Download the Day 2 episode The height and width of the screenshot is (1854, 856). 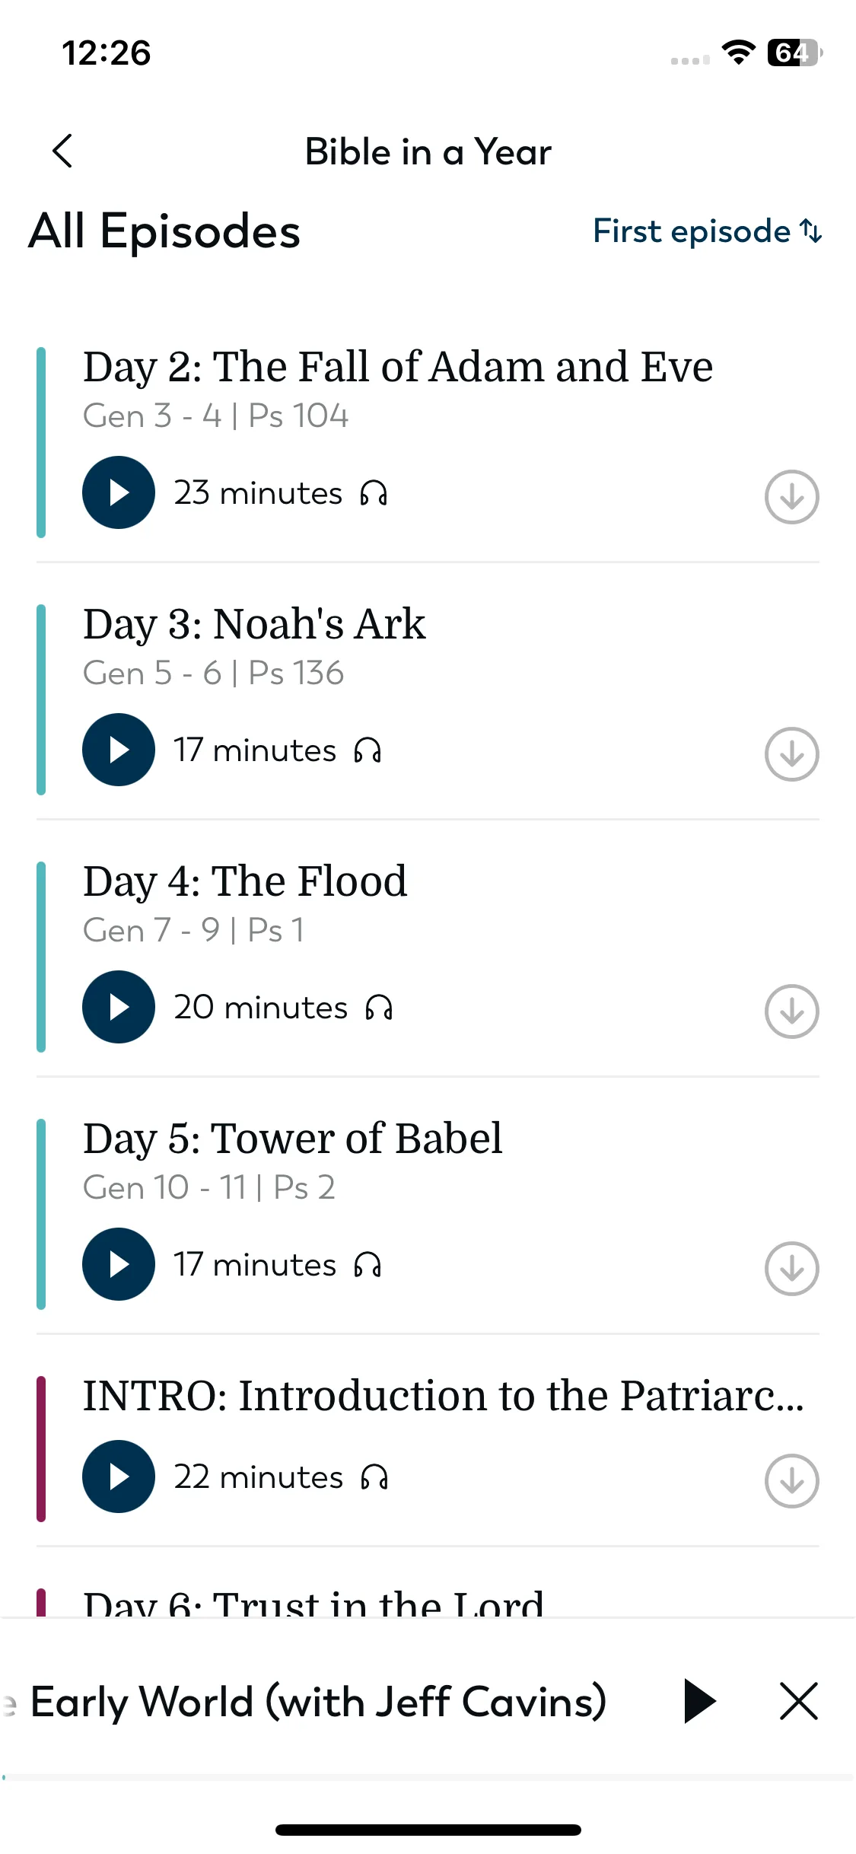(x=791, y=497)
